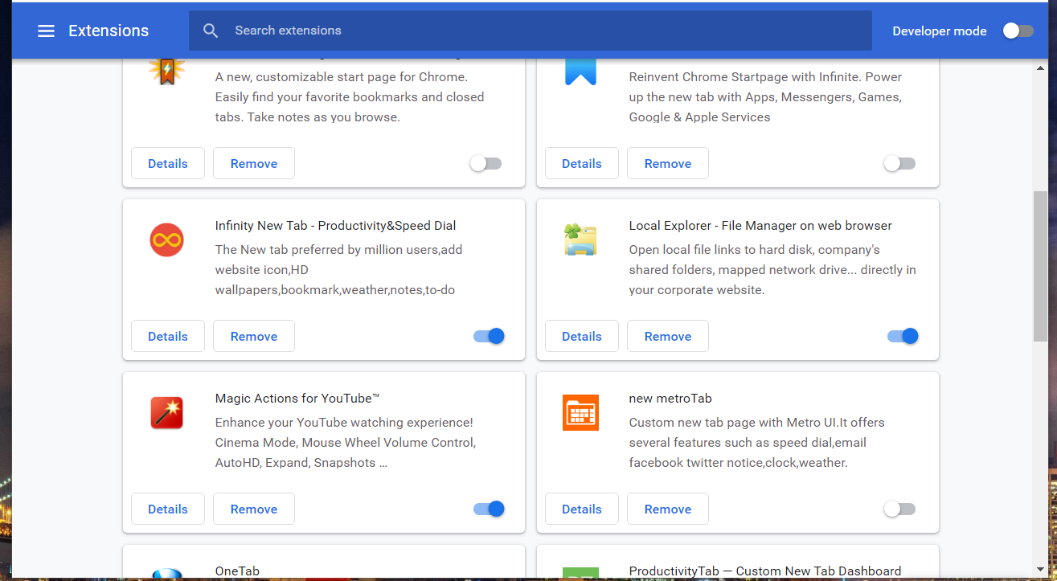Focus the Search extensions field
The image size is (1057, 581).
[531, 31]
